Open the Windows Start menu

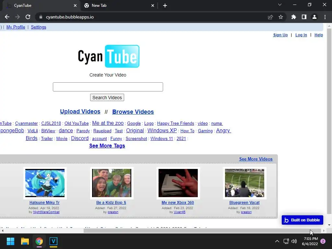[10, 241]
